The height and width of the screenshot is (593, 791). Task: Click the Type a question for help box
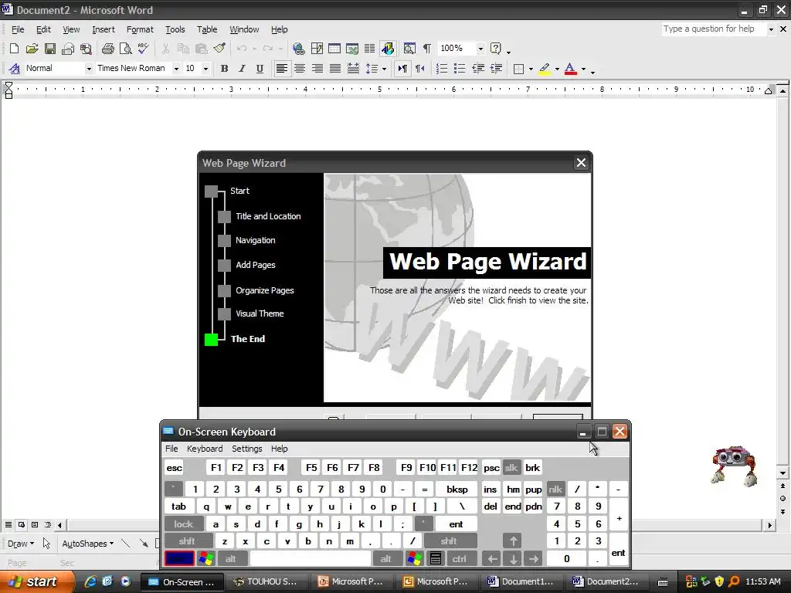click(715, 29)
